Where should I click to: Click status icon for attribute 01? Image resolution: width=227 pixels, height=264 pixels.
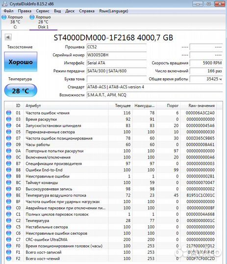pyautogui.click(x=9, y=112)
